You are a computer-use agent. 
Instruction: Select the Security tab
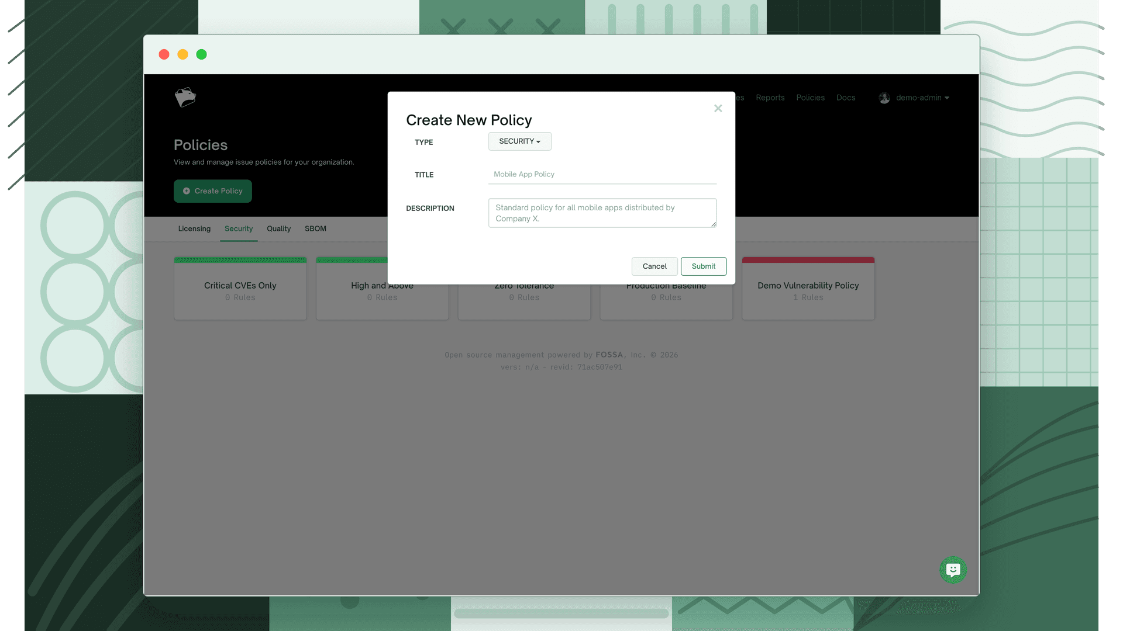pyautogui.click(x=239, y=228)
